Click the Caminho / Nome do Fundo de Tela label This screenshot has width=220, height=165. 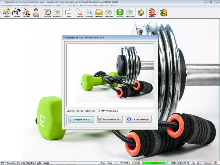(x=81, y=111)
